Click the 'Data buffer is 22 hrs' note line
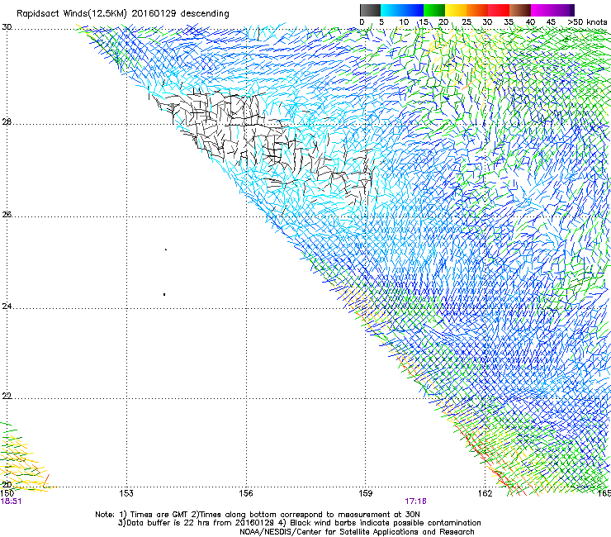The width and height of the screenshot is (611, 537). coord(299,523)
